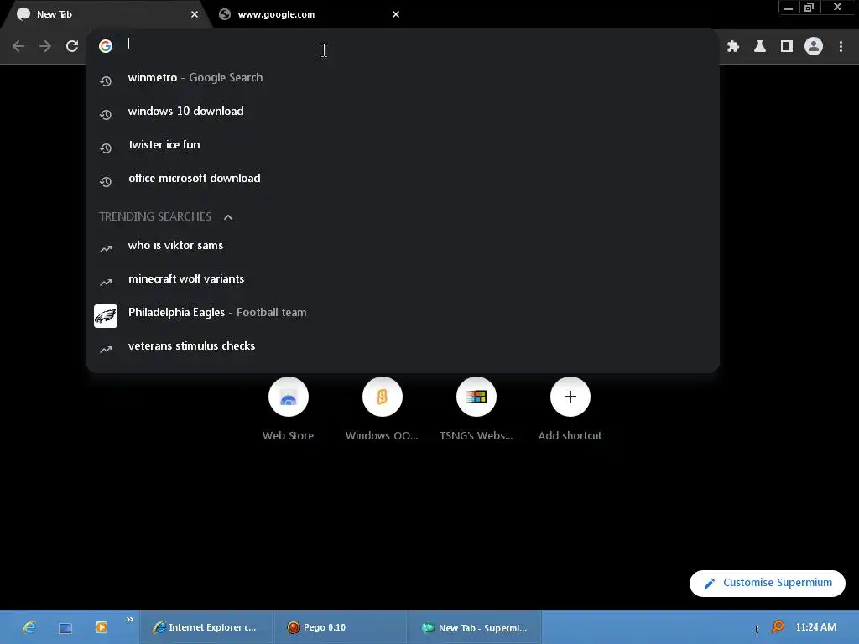Switch to Pego 0.10 taskbar button
859x644 pixels.
(x=340, y=627)
